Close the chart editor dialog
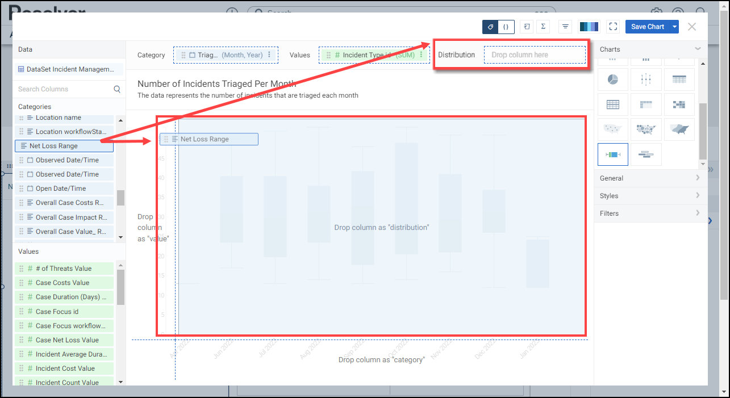Viewport: 730px width, 398px height. (692, 27)
